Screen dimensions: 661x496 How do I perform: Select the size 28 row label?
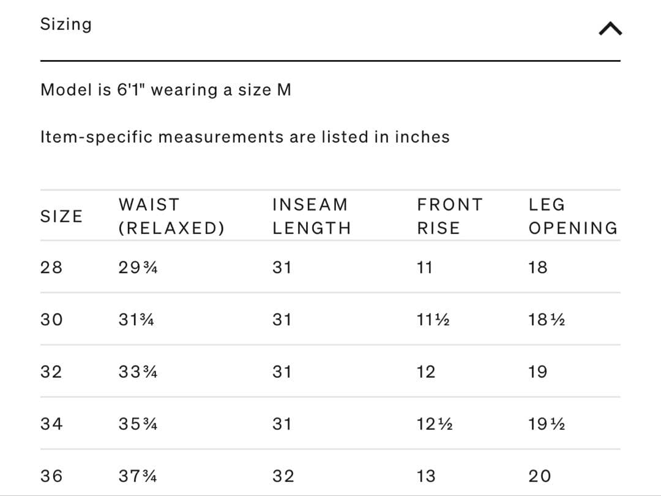51,268
